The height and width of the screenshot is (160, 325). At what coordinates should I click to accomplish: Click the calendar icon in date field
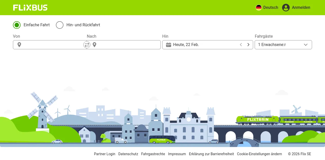169,45
